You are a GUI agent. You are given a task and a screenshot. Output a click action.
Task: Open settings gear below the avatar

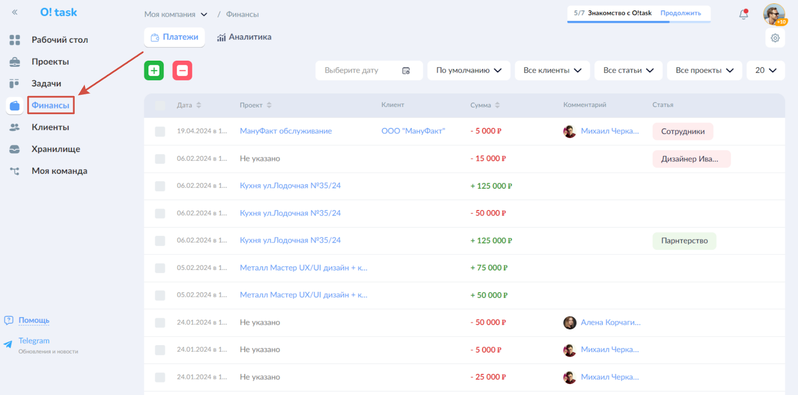(x=775, y=38)
